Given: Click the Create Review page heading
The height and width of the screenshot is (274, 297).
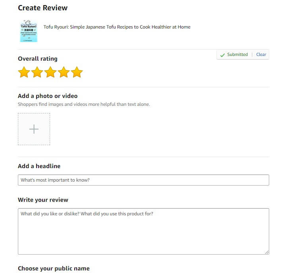Looking at the screenshot, I should pos(42,8).
